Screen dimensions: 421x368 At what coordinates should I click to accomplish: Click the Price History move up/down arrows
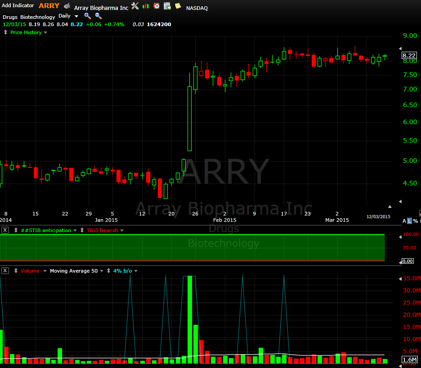click(x=5, y=32)
